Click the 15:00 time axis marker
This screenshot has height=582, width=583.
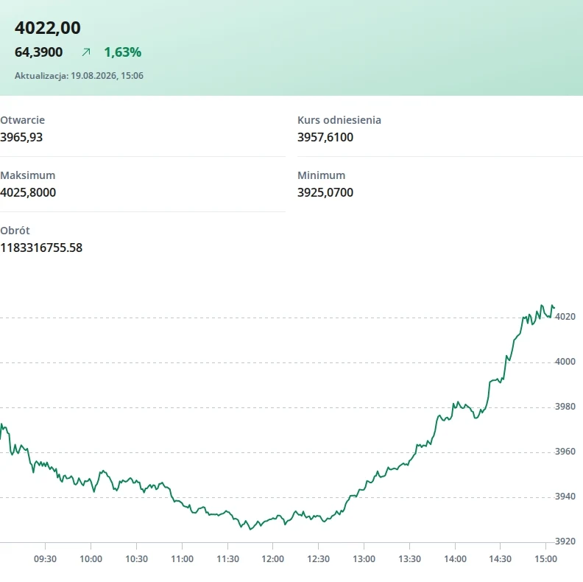(x=545, y=559)
